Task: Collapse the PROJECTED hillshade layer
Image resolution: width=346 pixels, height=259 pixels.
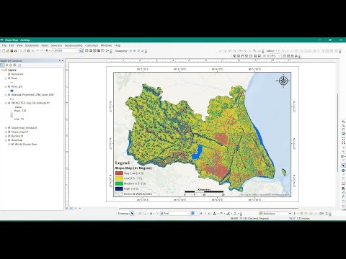Action: [6, 103]
